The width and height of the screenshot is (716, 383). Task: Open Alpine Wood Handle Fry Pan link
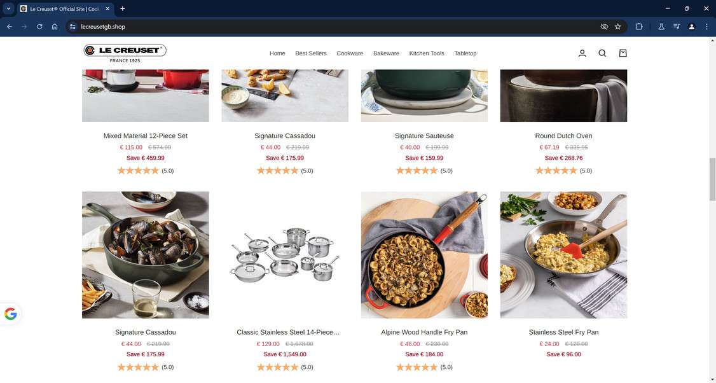coord(424,332)
